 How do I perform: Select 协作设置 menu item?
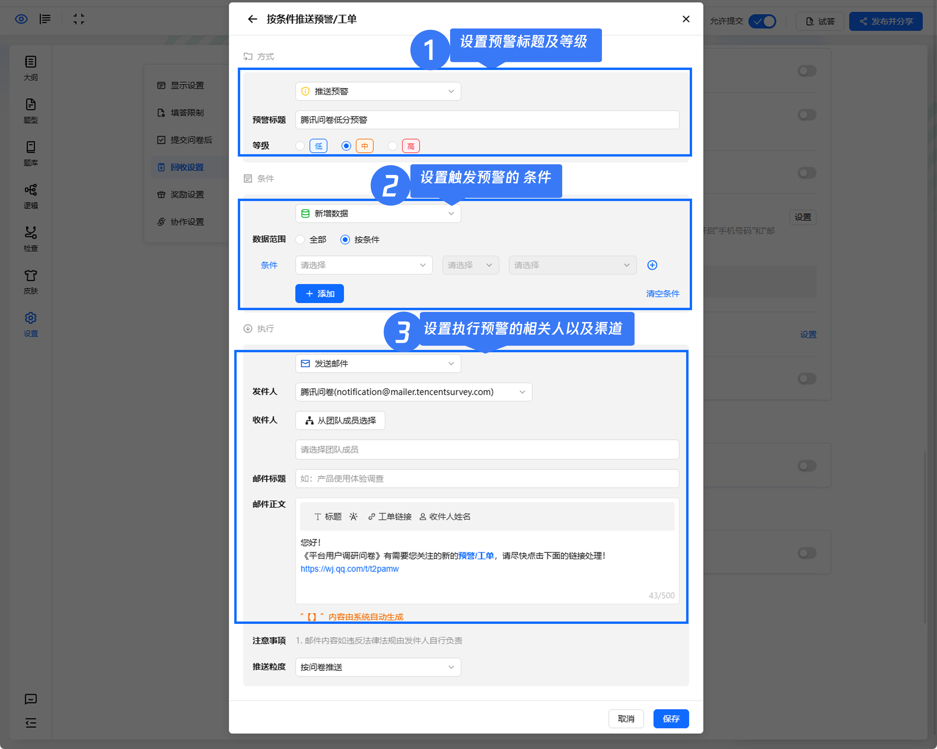point(187,222)
